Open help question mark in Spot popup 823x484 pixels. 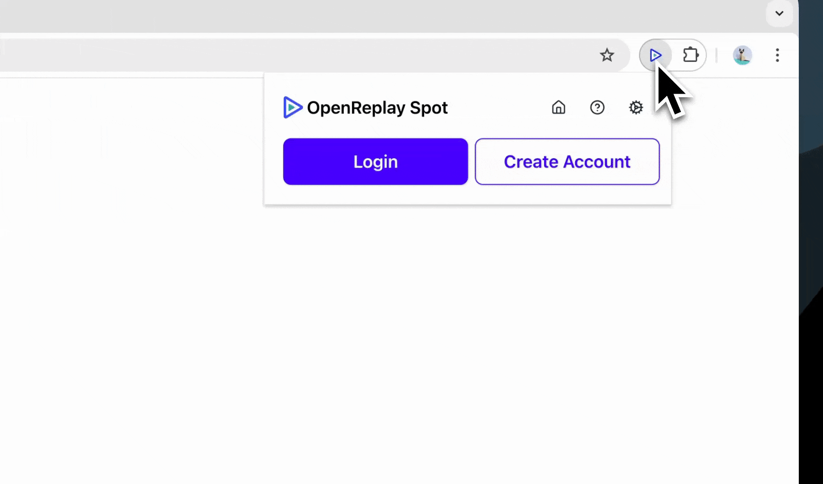coord(597,108)
